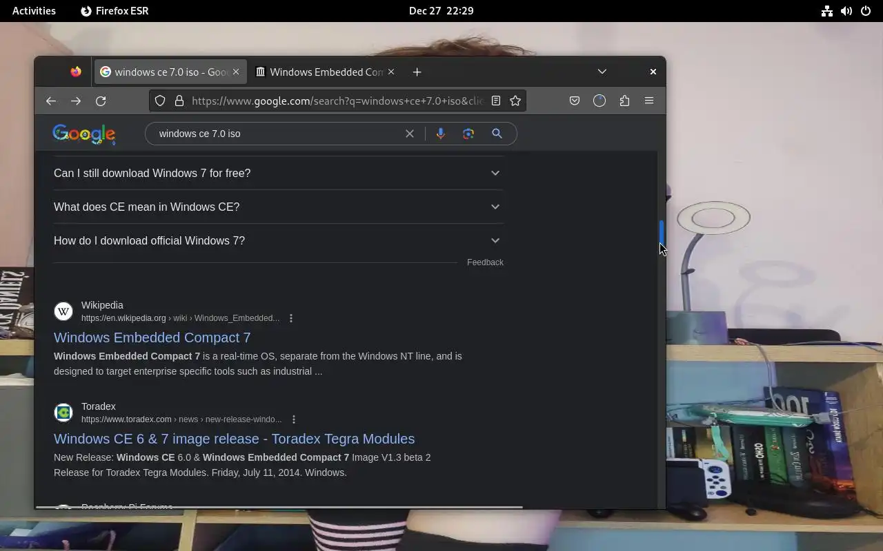
Task: Open the Firefox View pinned icon
Action: [x=76, y=72]
